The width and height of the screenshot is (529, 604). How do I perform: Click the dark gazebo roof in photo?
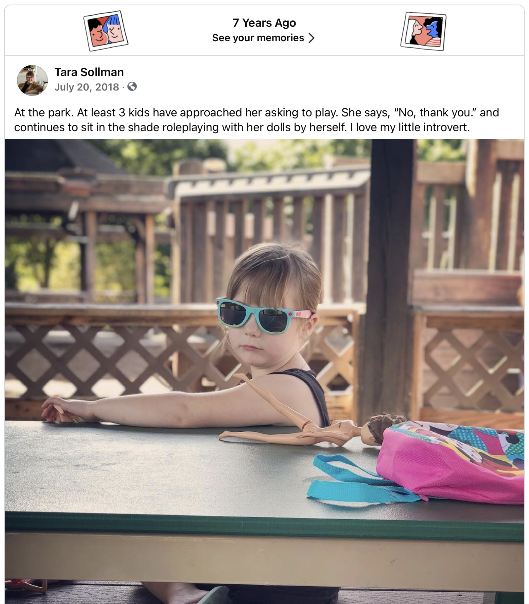[x=59, y=156]
